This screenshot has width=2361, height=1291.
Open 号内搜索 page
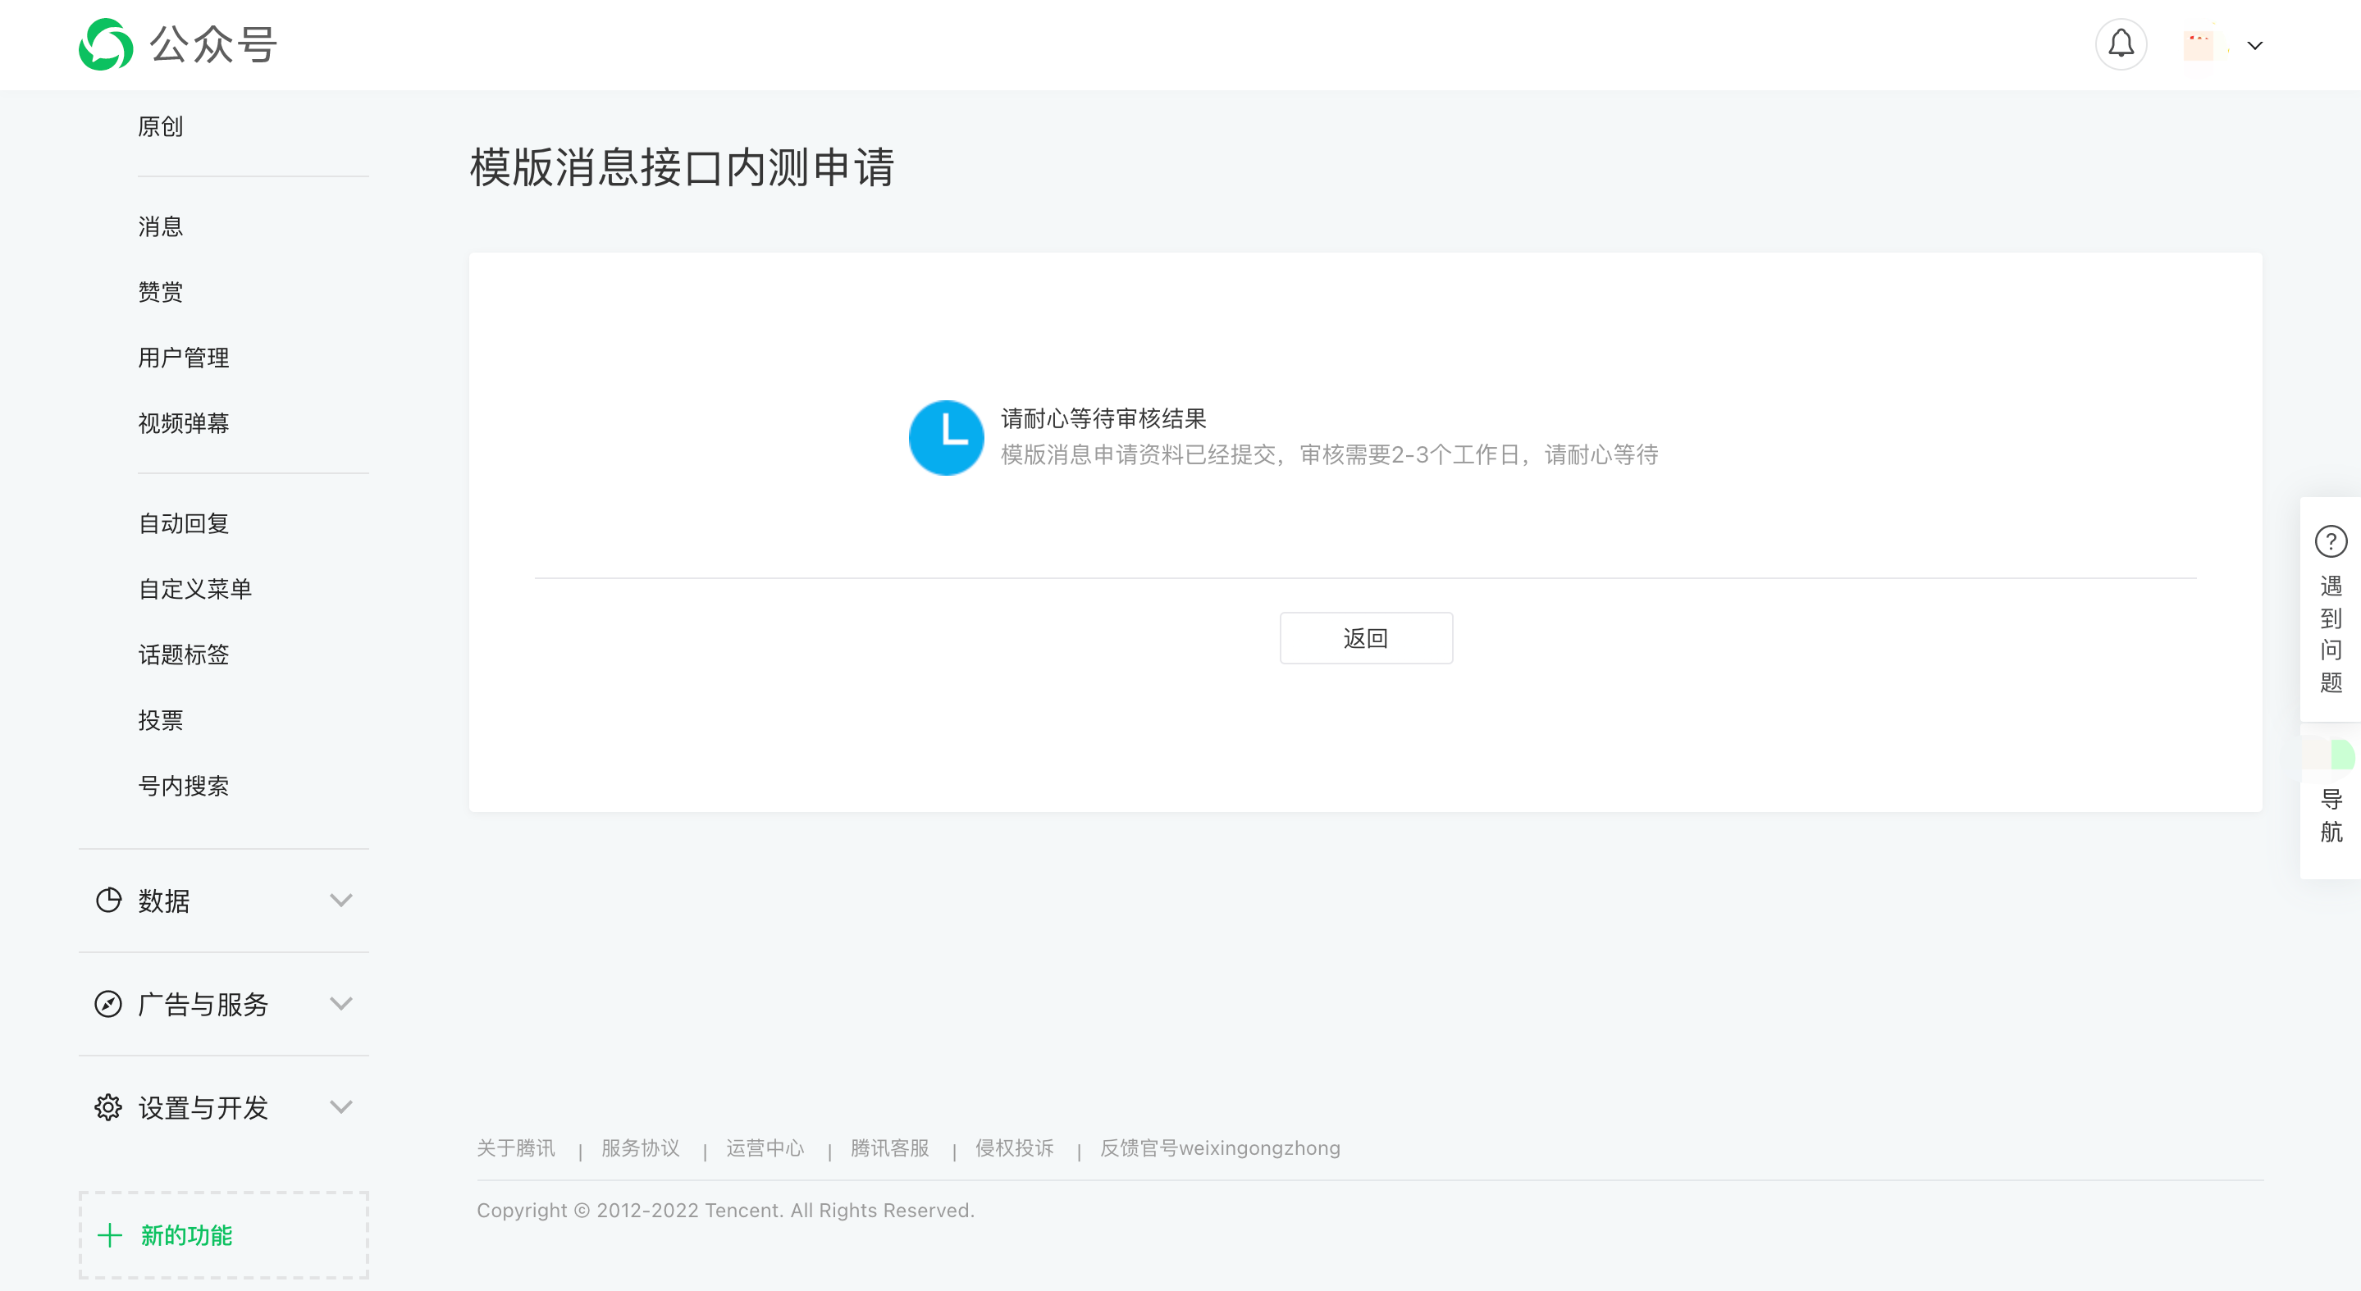click(x=183, y=785)
